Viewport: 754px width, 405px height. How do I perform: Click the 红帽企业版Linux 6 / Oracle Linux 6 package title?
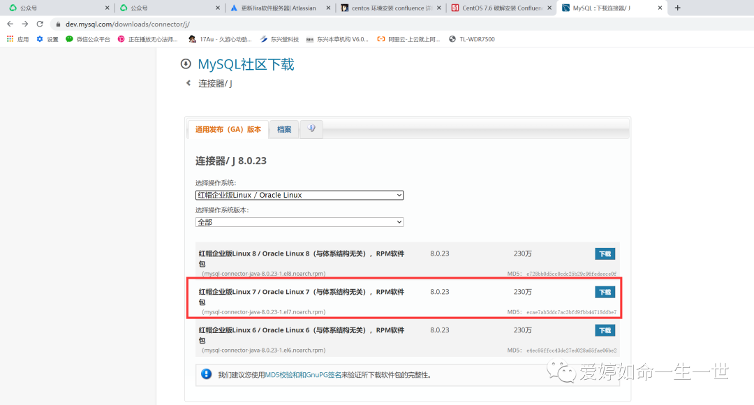point(302,334)
